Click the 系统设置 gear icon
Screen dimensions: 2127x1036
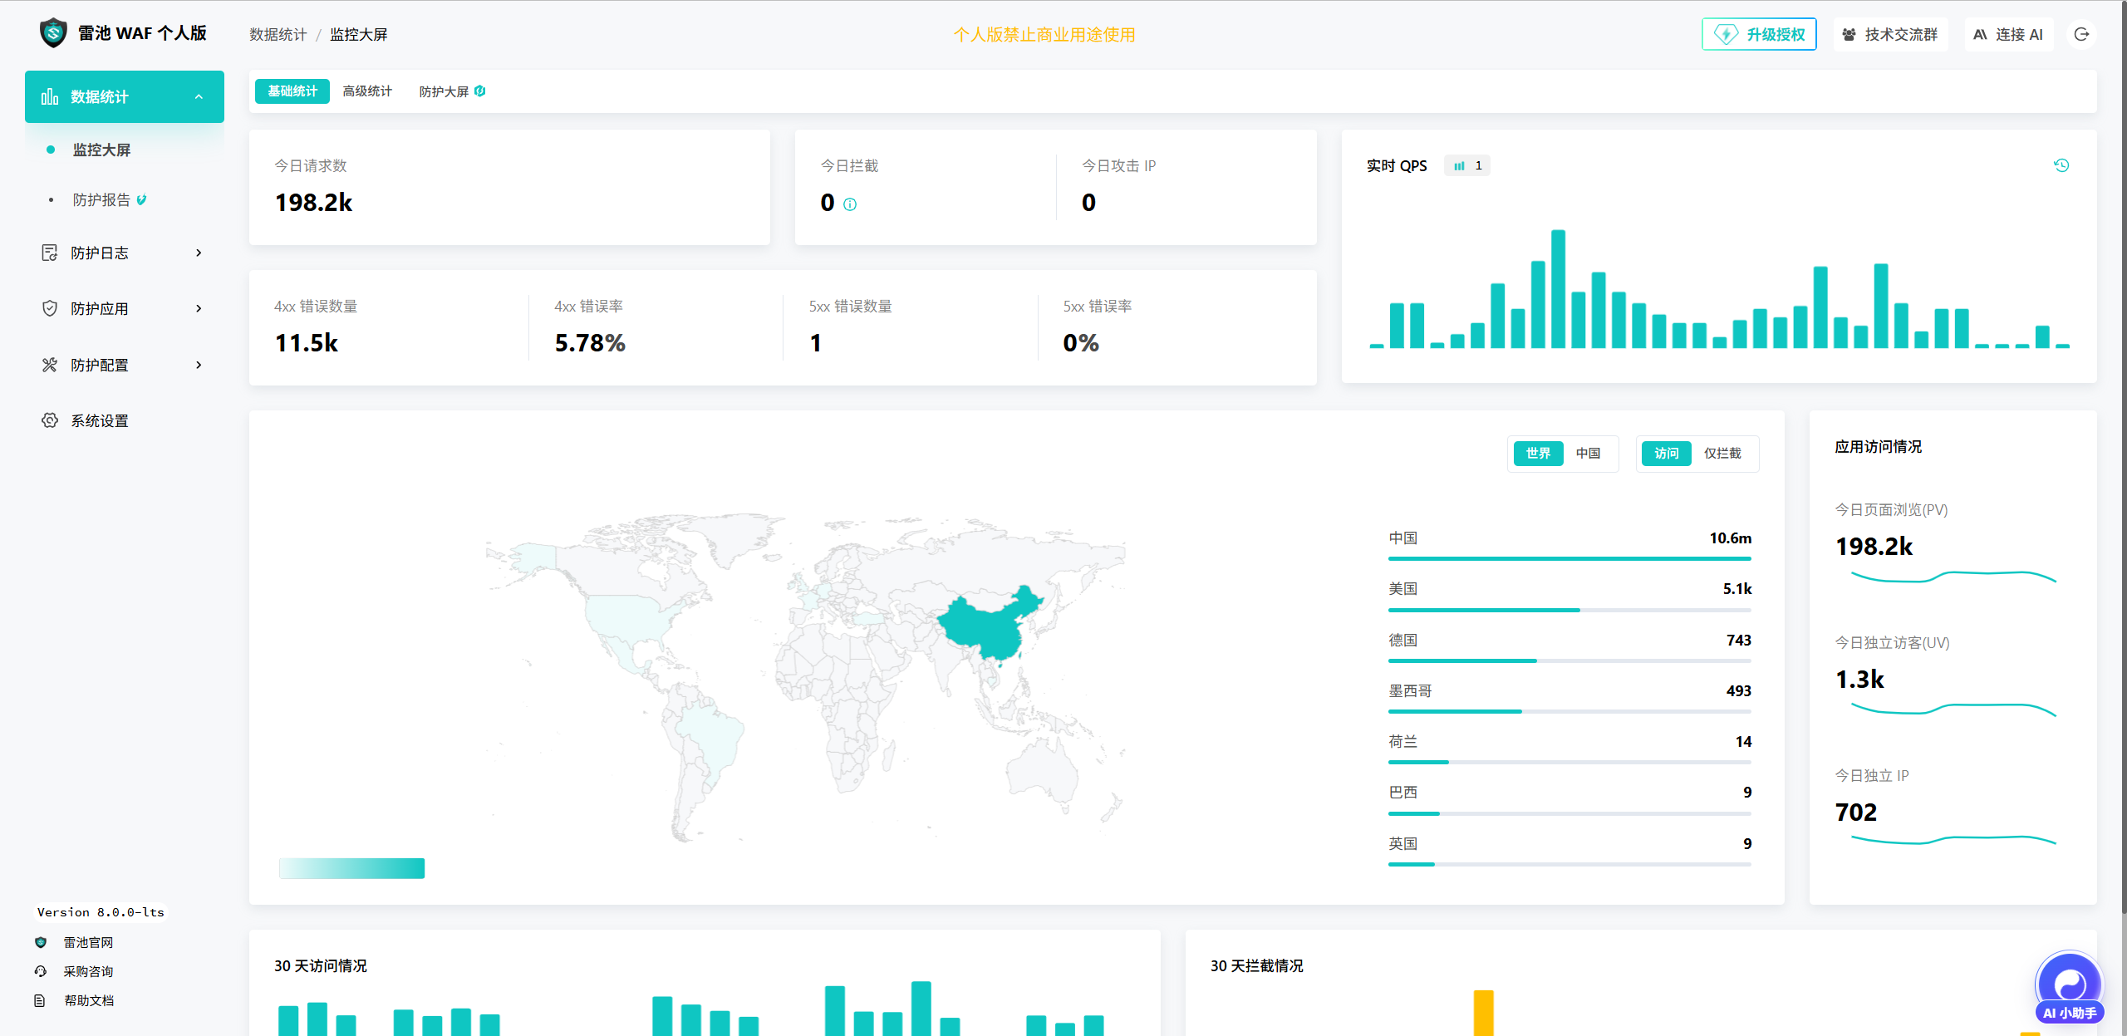click(x=50, y=420)
